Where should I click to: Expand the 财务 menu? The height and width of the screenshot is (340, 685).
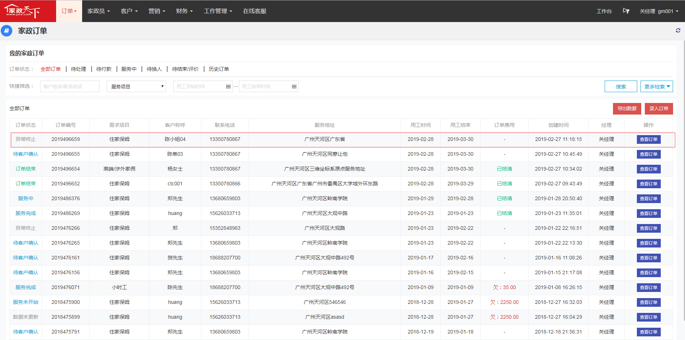(184, 11)
